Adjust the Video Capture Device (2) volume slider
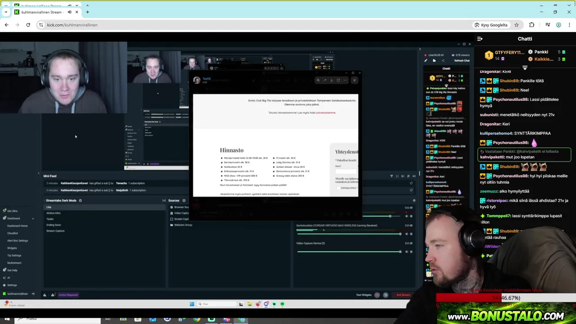Screen dimensions: 576x324 click(348, 252)
